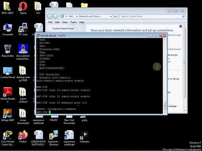Click the See full map link
The image size is (202, 151).
coord(174,35)
